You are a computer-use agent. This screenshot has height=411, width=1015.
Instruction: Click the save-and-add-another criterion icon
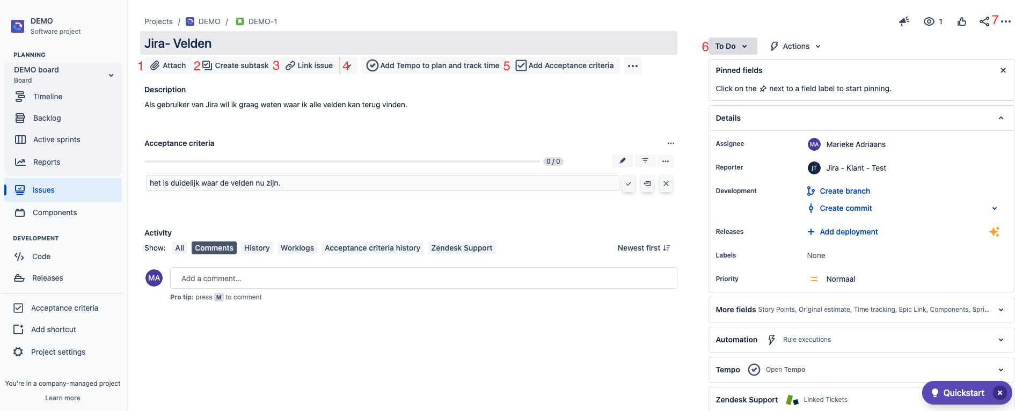pos(647,184)
